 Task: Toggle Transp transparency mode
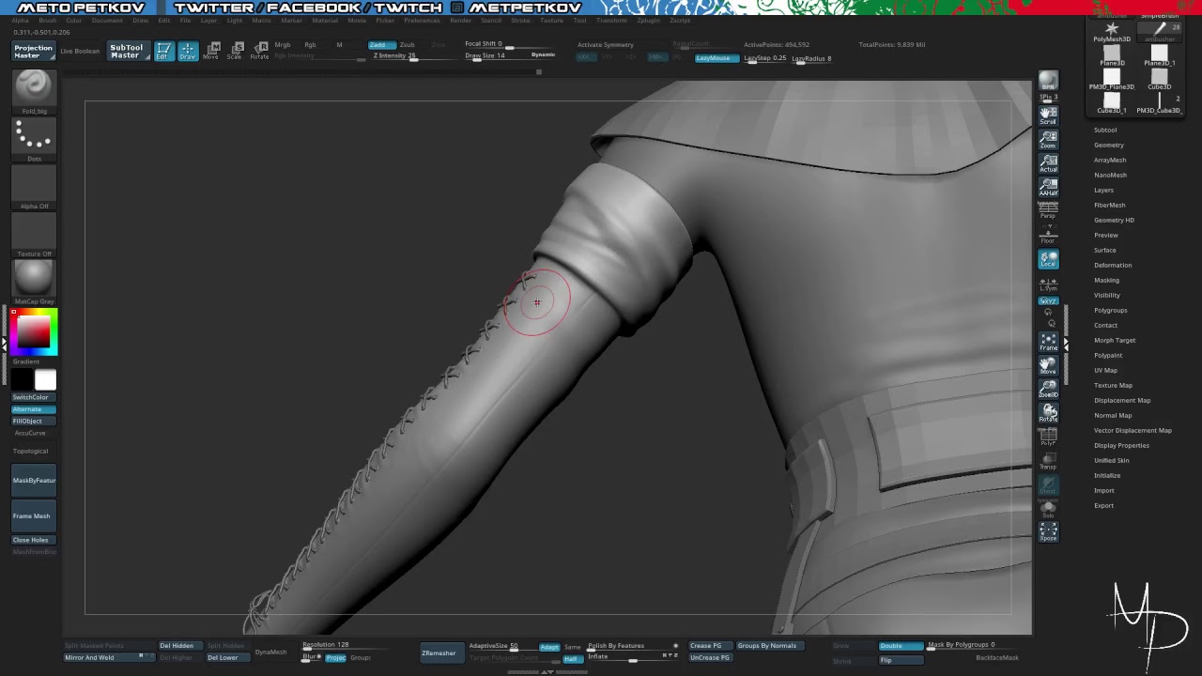click(x=1048, y=461)
